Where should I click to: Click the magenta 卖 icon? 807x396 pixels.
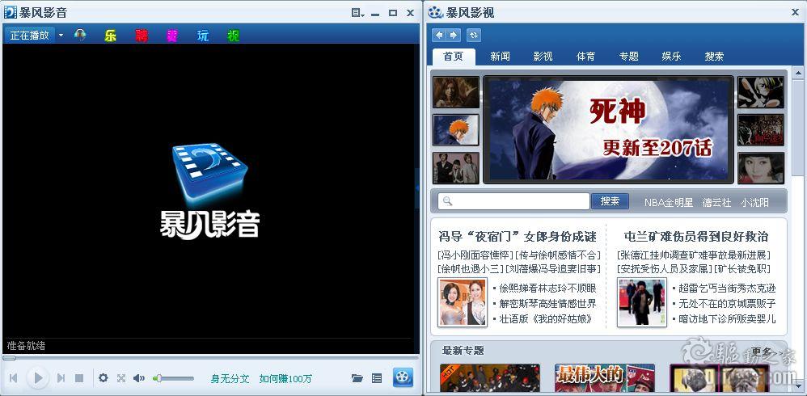click(172, 36)
